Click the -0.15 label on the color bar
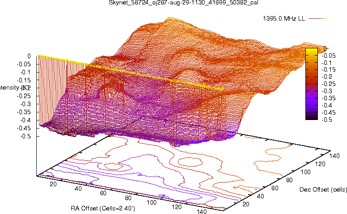 [x=328, y=70]
